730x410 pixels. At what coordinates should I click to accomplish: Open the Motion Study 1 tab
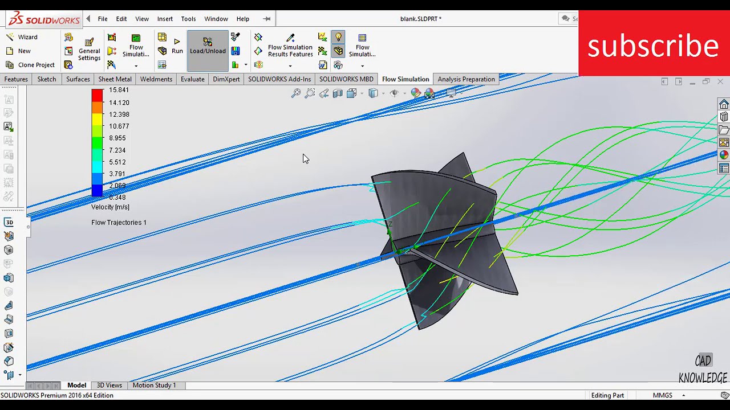click(154, 386)
